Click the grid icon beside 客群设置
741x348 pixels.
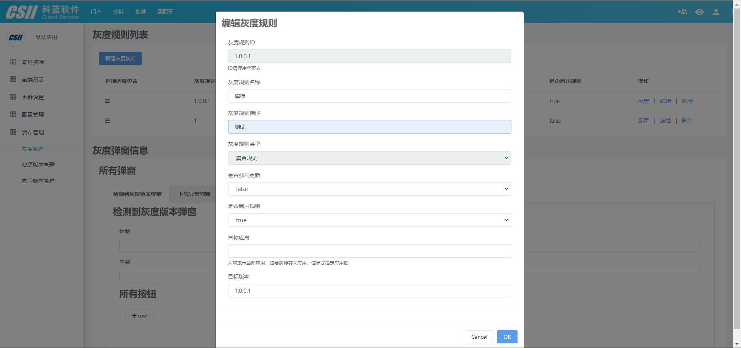pyautogui.click(x=13, y=97)
